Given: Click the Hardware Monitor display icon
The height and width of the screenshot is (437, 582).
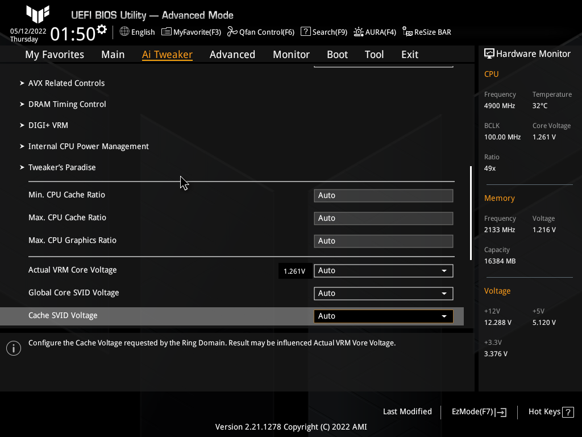Looking at the screenshot, I should (x=489, y=54).
